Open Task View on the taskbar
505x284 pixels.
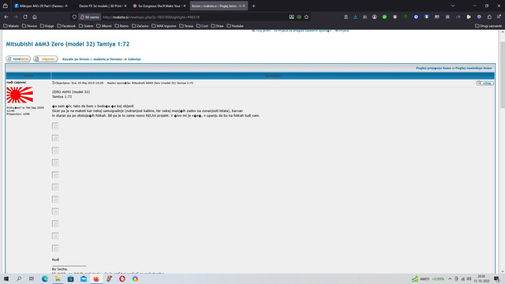pos(32,278)
